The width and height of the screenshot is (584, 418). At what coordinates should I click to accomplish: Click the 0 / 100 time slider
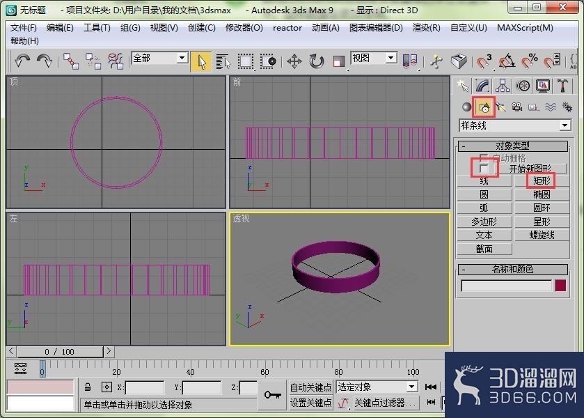pyautogui.click(x=60, y=351)
